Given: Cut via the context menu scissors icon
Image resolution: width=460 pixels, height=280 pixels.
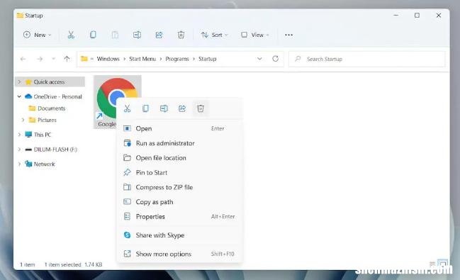Looking at the screenshot, I should tap(127, 108).
